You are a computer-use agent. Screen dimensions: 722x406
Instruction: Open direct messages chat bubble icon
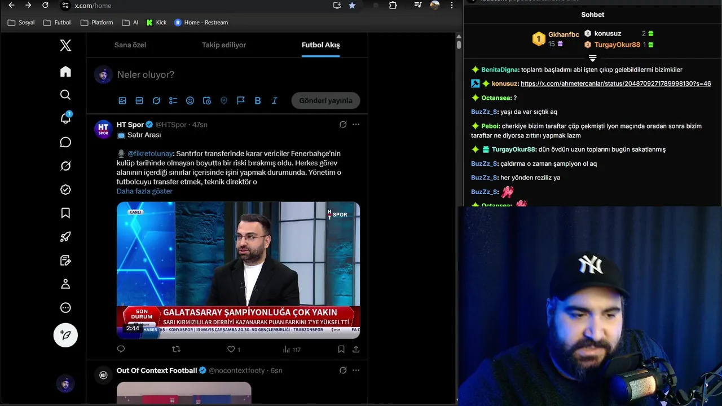point(65,142)
